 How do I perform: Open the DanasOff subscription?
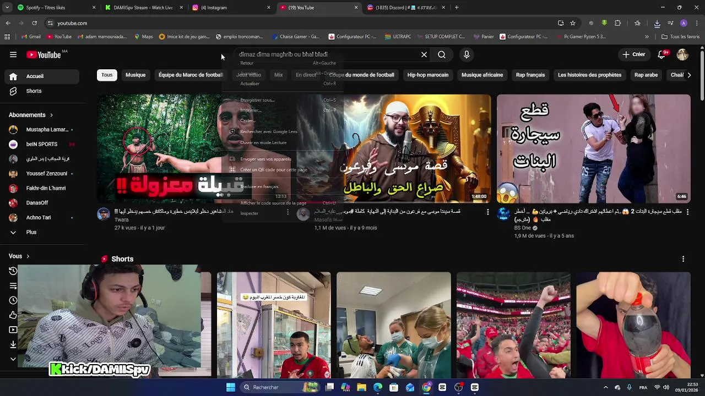(41, 203)
